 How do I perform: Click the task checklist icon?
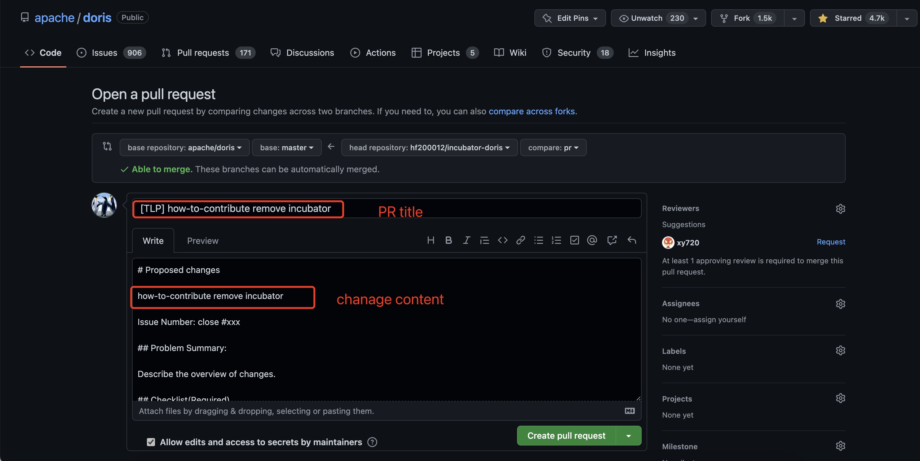tap(574, 240)
